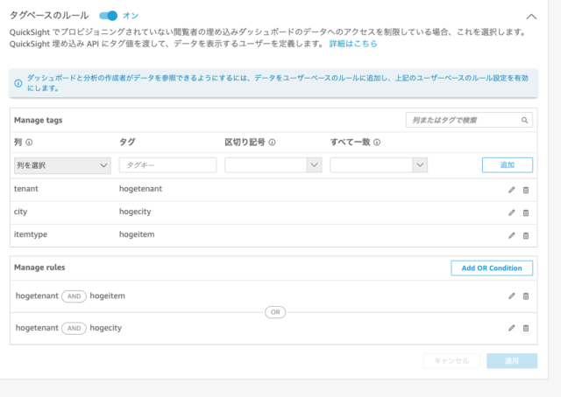Delete the hogetenant AND hogecity rule
Viewport: 561px width, 397px height.
pos(526,328)
